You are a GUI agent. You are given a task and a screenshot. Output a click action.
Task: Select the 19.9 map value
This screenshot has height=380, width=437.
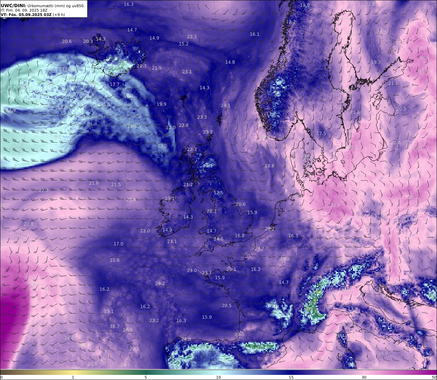161,104
